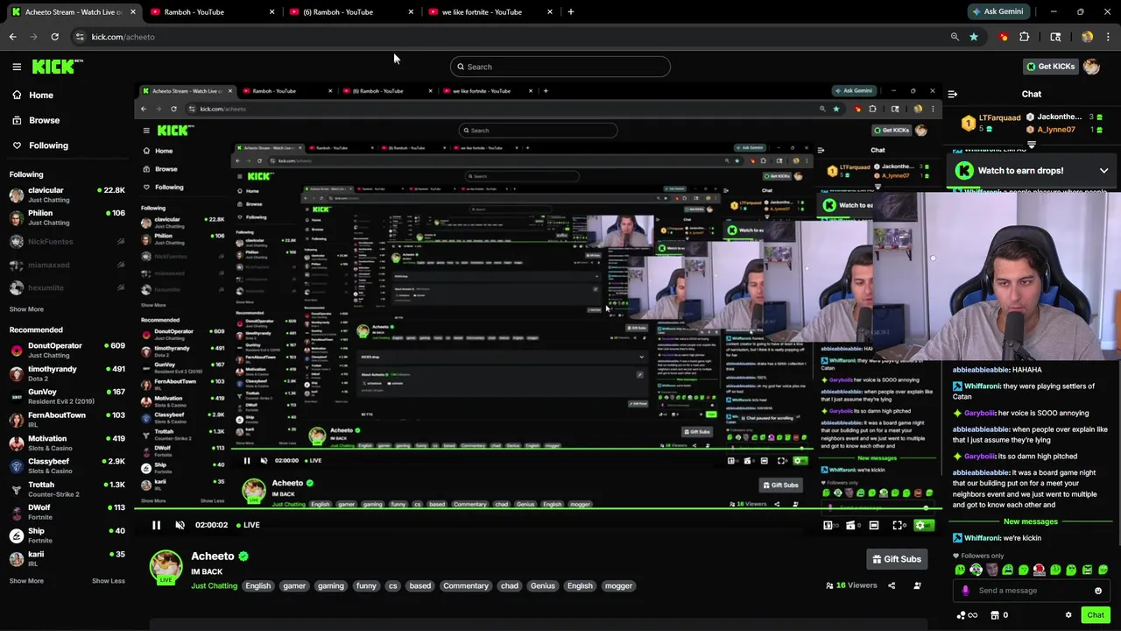The width and height of the screenshot is (1121, 631).
Task: Open the profile avatar menu
Action: pyautogui.click(x=1091, y=67)
